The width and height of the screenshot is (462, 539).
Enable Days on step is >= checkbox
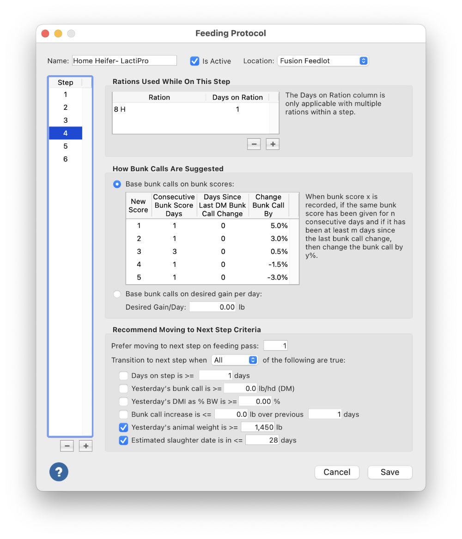[x=123, y=375]
